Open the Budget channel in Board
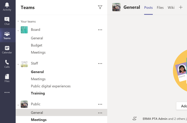This screenshot has height=123, width=187. (x=37, y=45)
